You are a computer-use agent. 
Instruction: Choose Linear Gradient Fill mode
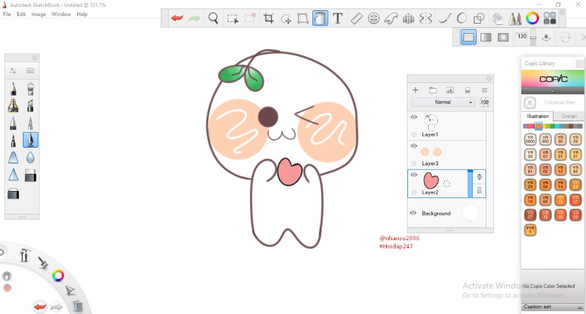pyautogui.click(x=486, y=37)
